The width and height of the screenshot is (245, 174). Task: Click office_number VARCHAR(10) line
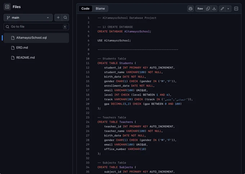pos(125,149)
